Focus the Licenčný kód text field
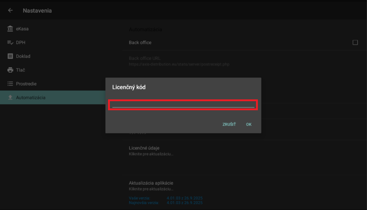The image size is (367, 210). point(183,104)
